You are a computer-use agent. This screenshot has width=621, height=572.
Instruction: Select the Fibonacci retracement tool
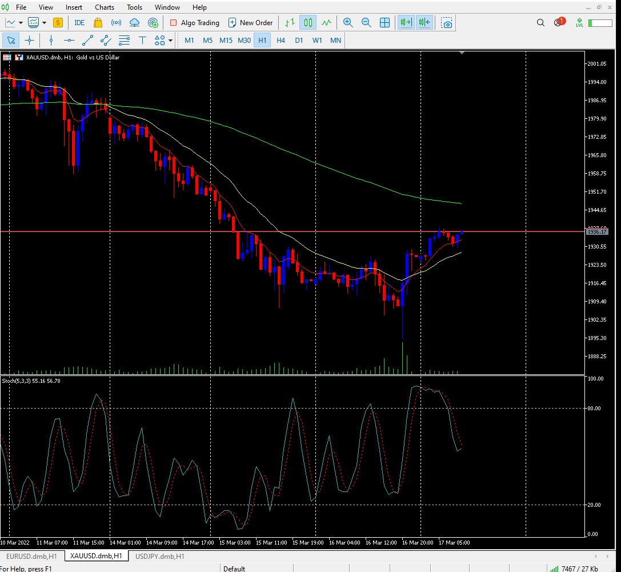coord(125,40)
